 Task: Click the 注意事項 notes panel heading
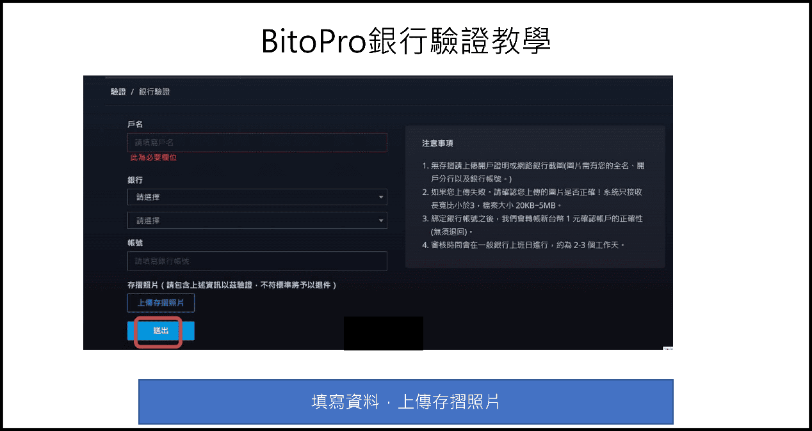[438, 143]
